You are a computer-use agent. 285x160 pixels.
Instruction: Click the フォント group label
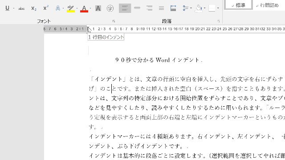(x=44, y=21)
